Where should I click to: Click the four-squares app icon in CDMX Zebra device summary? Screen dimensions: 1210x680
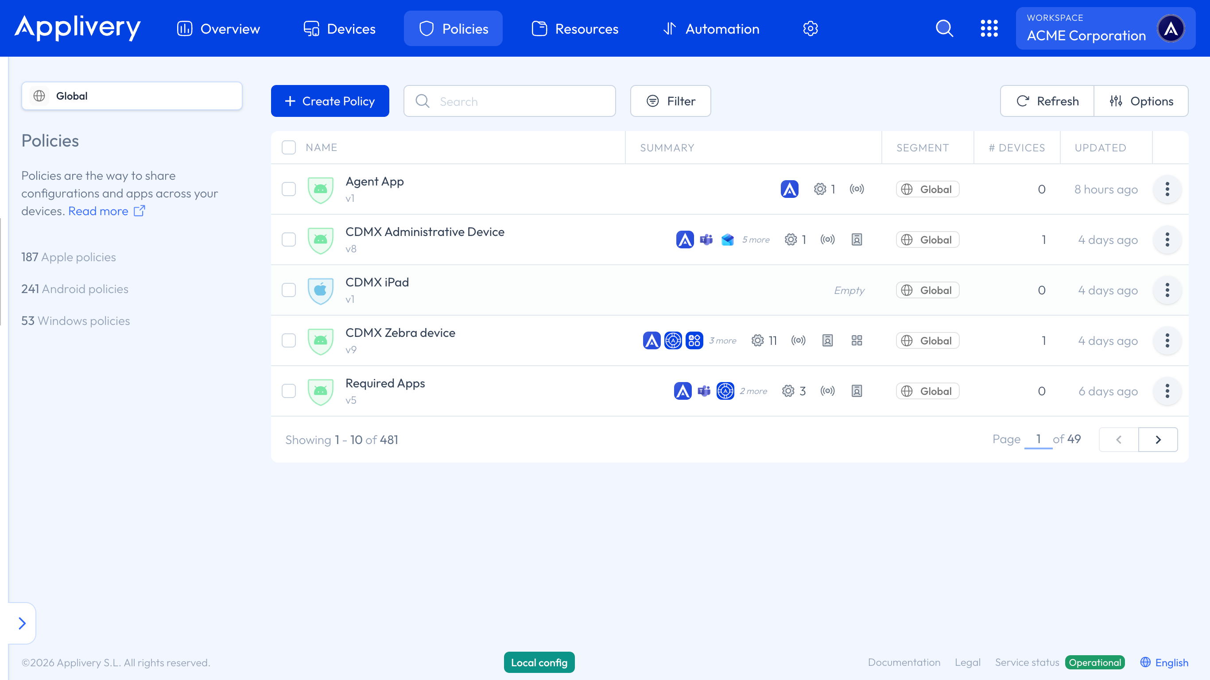click(x=694, y=340)
